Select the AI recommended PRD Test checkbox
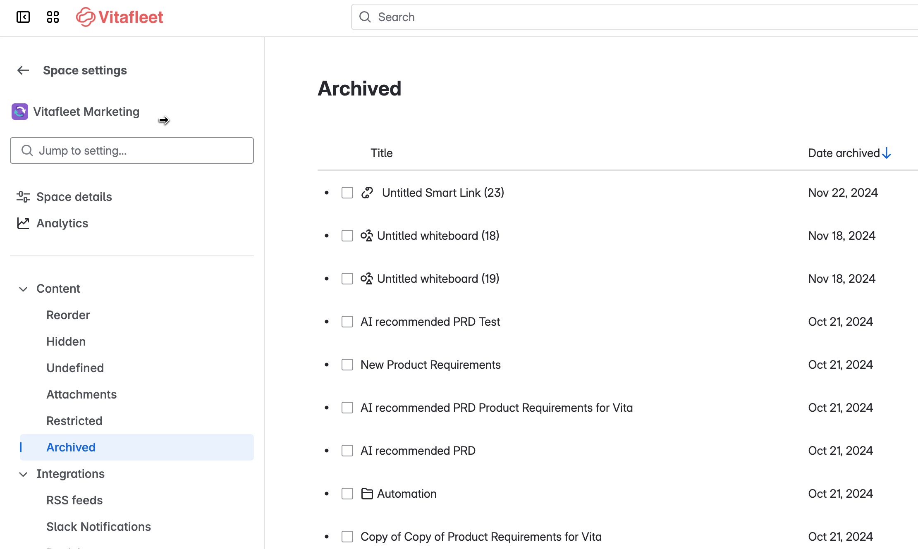Image resolution: width=918 pixels, height=549 pixels. [x=347, y=322]
